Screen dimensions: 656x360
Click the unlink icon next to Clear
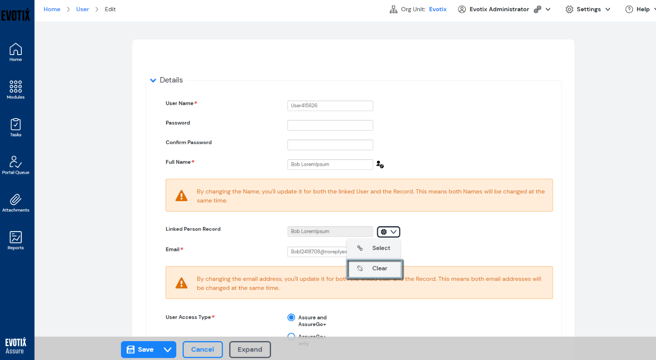click(360, 268)
